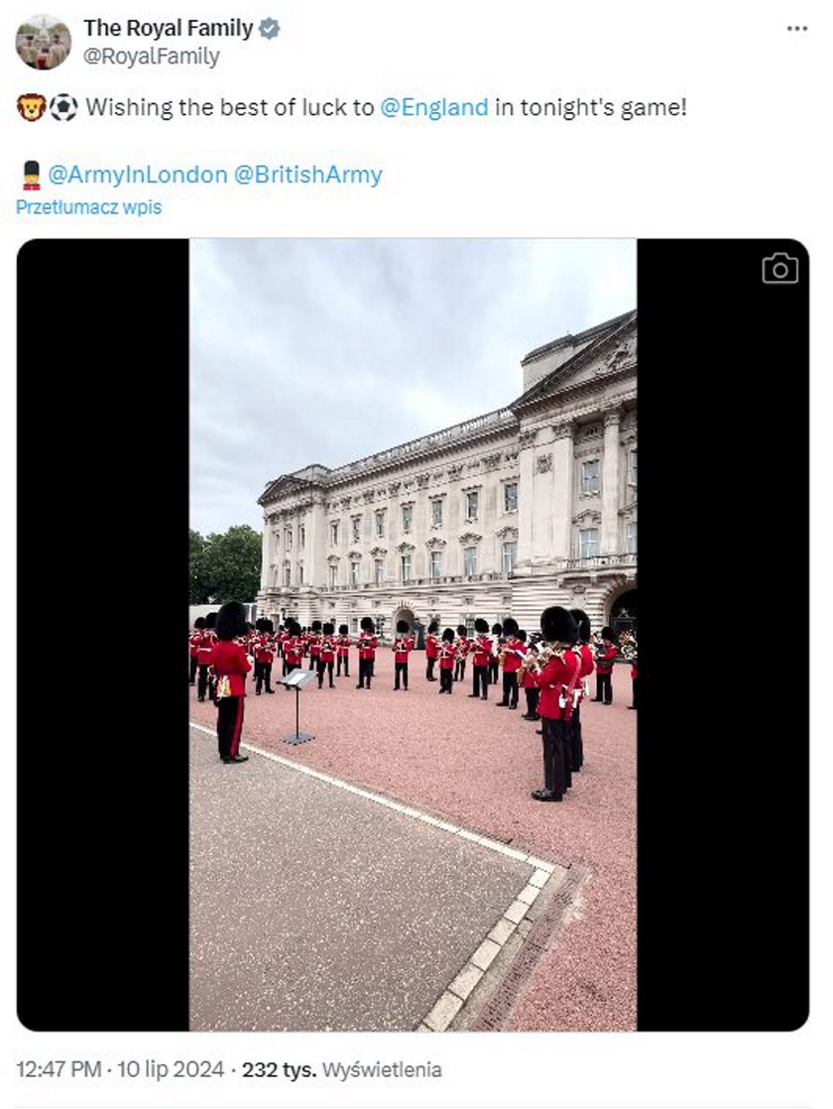The image size is (833, 1109).
Task: Click the 10 lip 2024 date
Action: tap(171, 1069)
